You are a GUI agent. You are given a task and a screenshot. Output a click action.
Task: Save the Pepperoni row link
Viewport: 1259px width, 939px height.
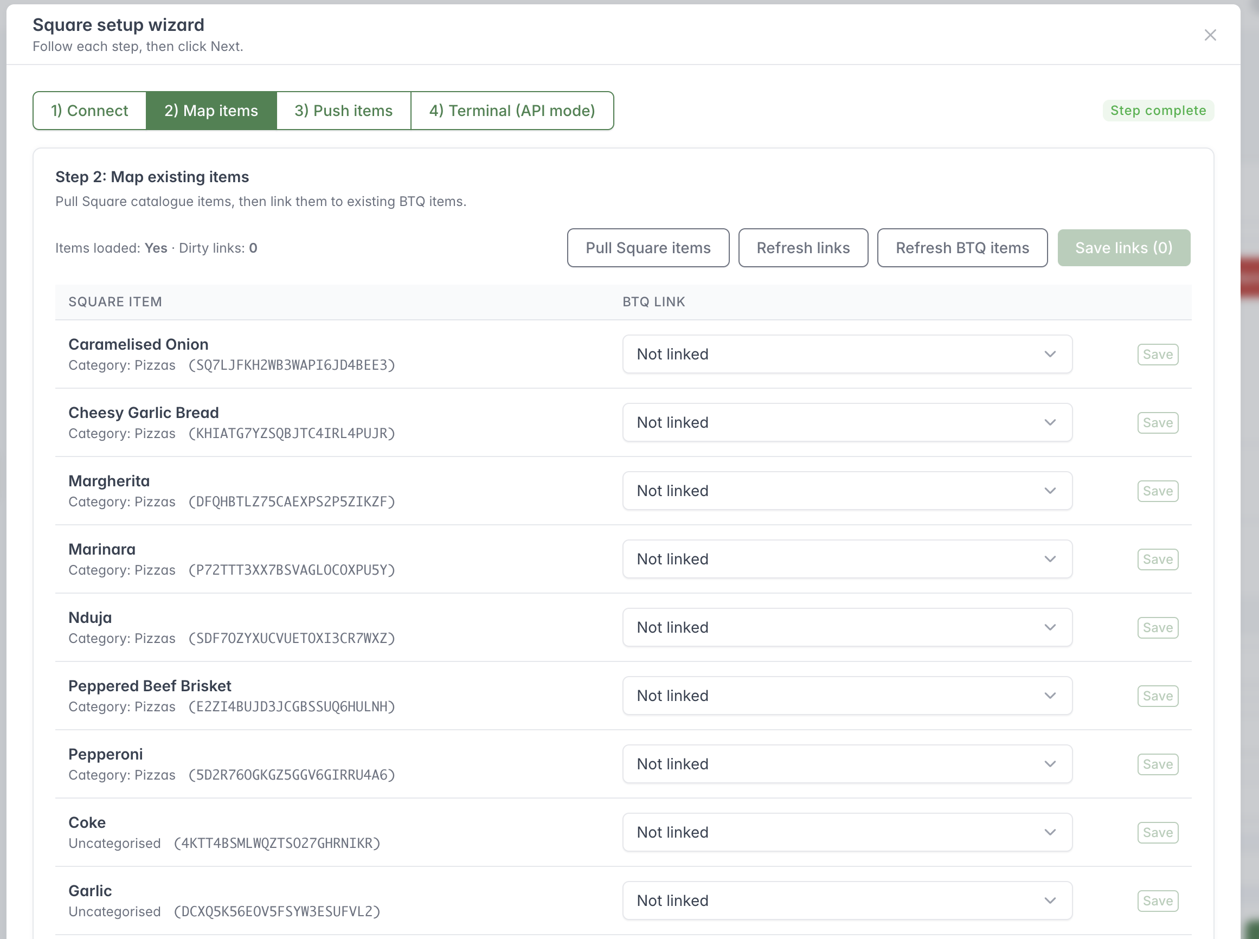[1158, 764]
